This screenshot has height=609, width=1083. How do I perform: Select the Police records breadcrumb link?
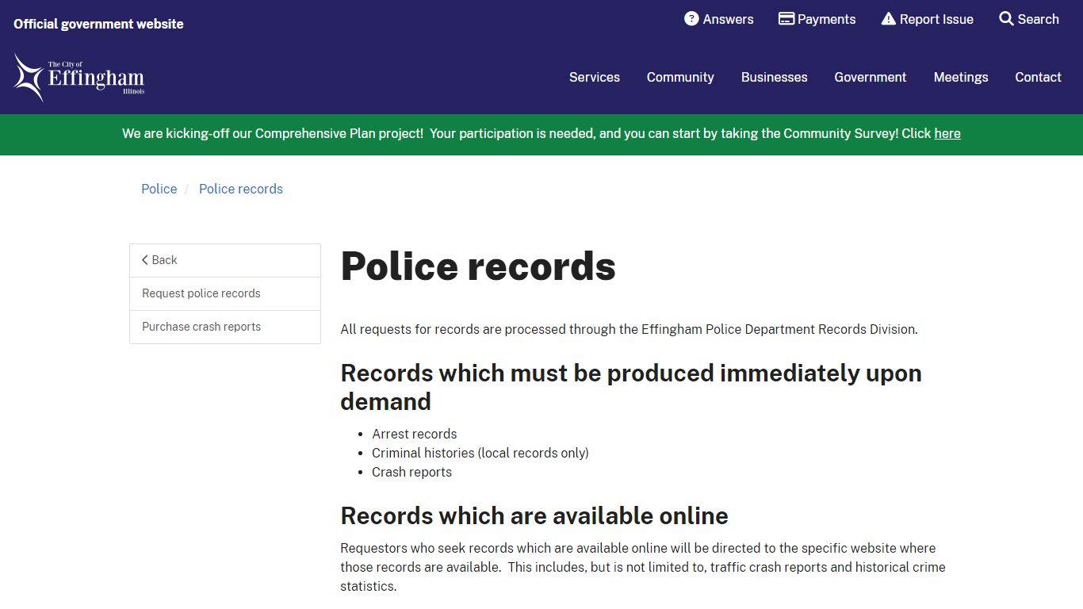pyautogui.click(x=241, y=189)
